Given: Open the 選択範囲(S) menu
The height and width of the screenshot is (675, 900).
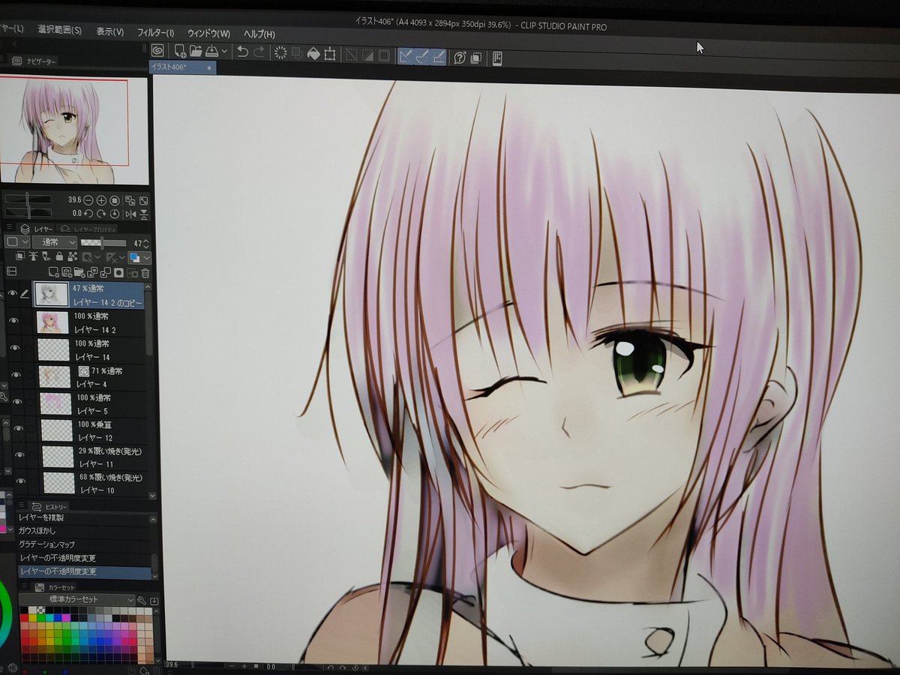Looking at the screenshot, I should click(x=60, y=29).
